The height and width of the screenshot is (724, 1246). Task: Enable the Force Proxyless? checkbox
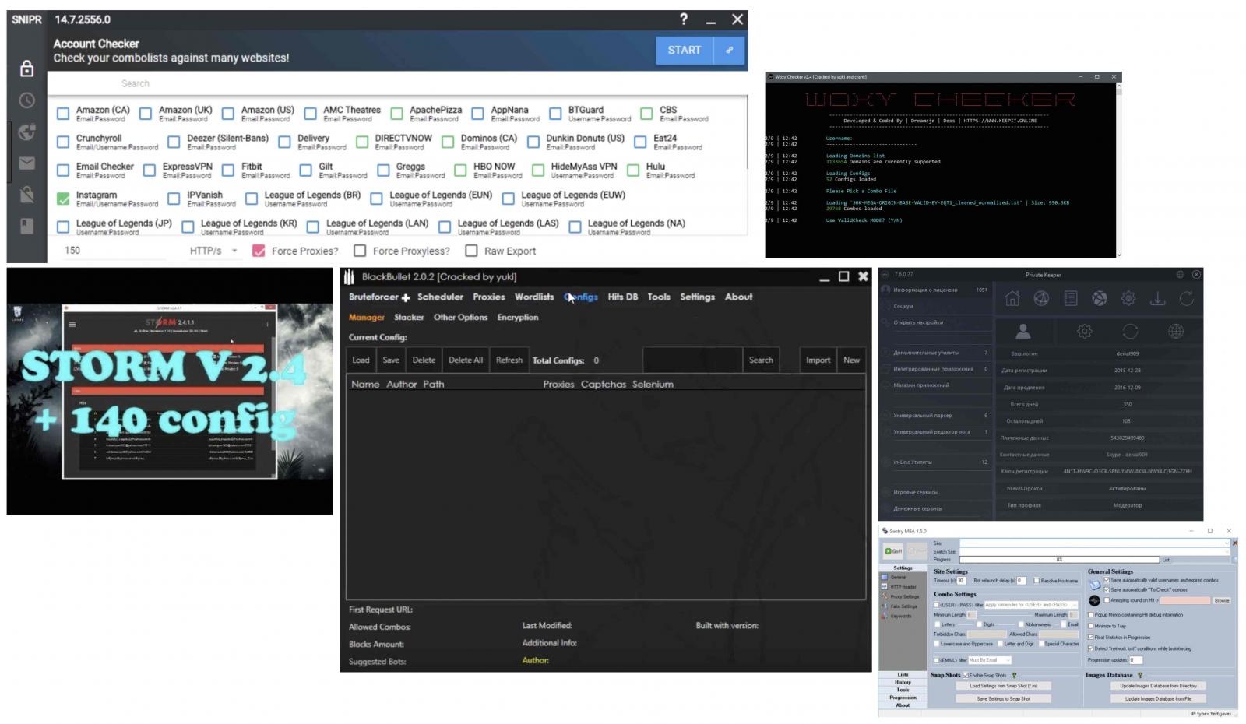360,251
